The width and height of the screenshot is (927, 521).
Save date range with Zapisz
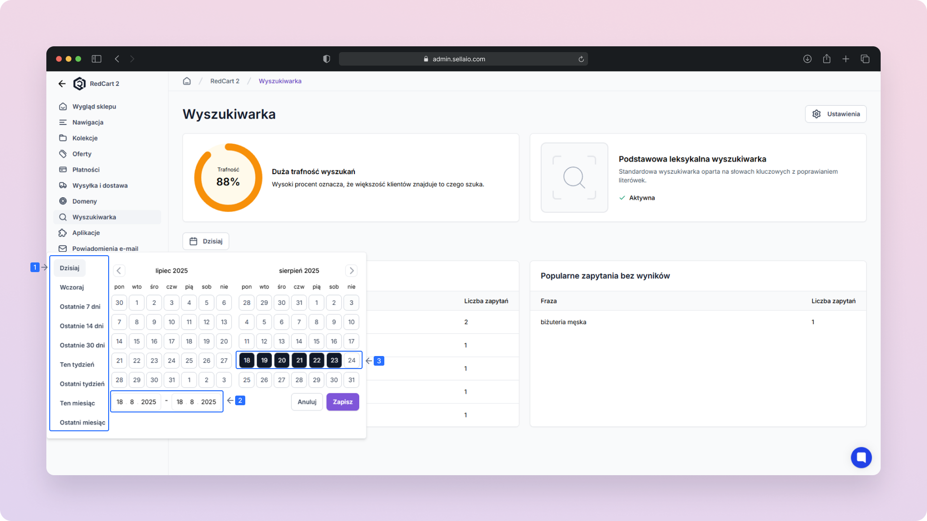[343, 402]
